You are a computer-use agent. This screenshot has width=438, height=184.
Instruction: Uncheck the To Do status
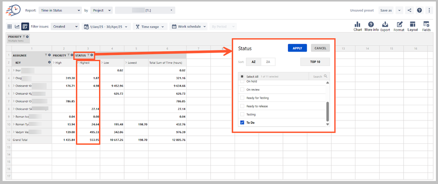(x=242, y=123)
